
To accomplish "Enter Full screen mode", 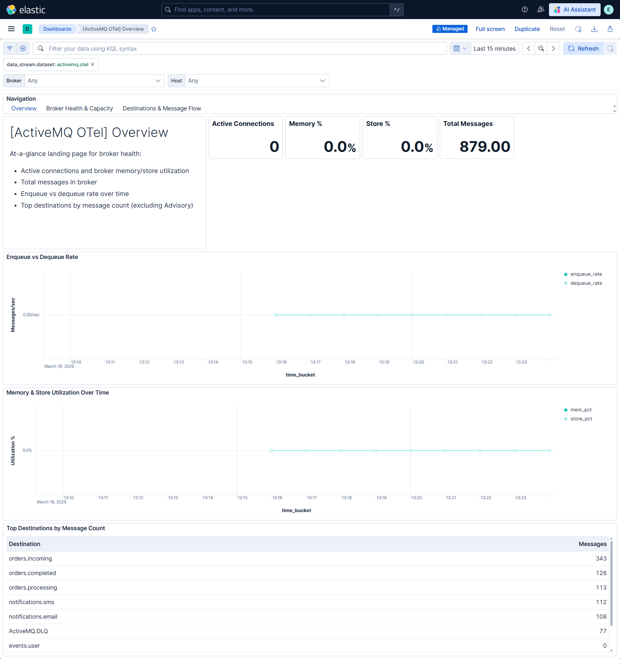I will 491,29.
